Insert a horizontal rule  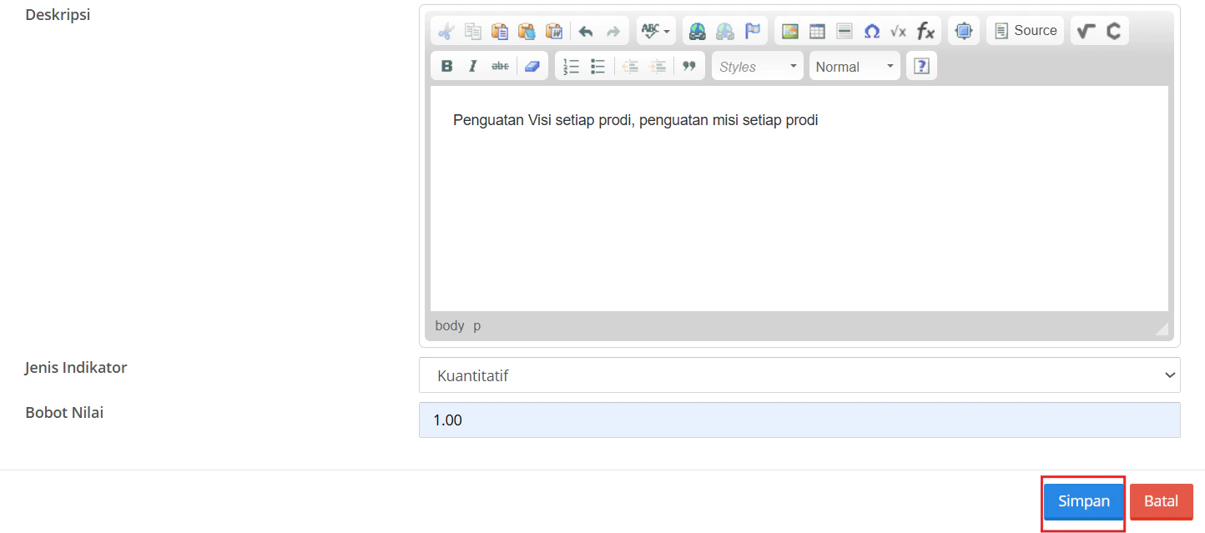click(x=844, y=30)
